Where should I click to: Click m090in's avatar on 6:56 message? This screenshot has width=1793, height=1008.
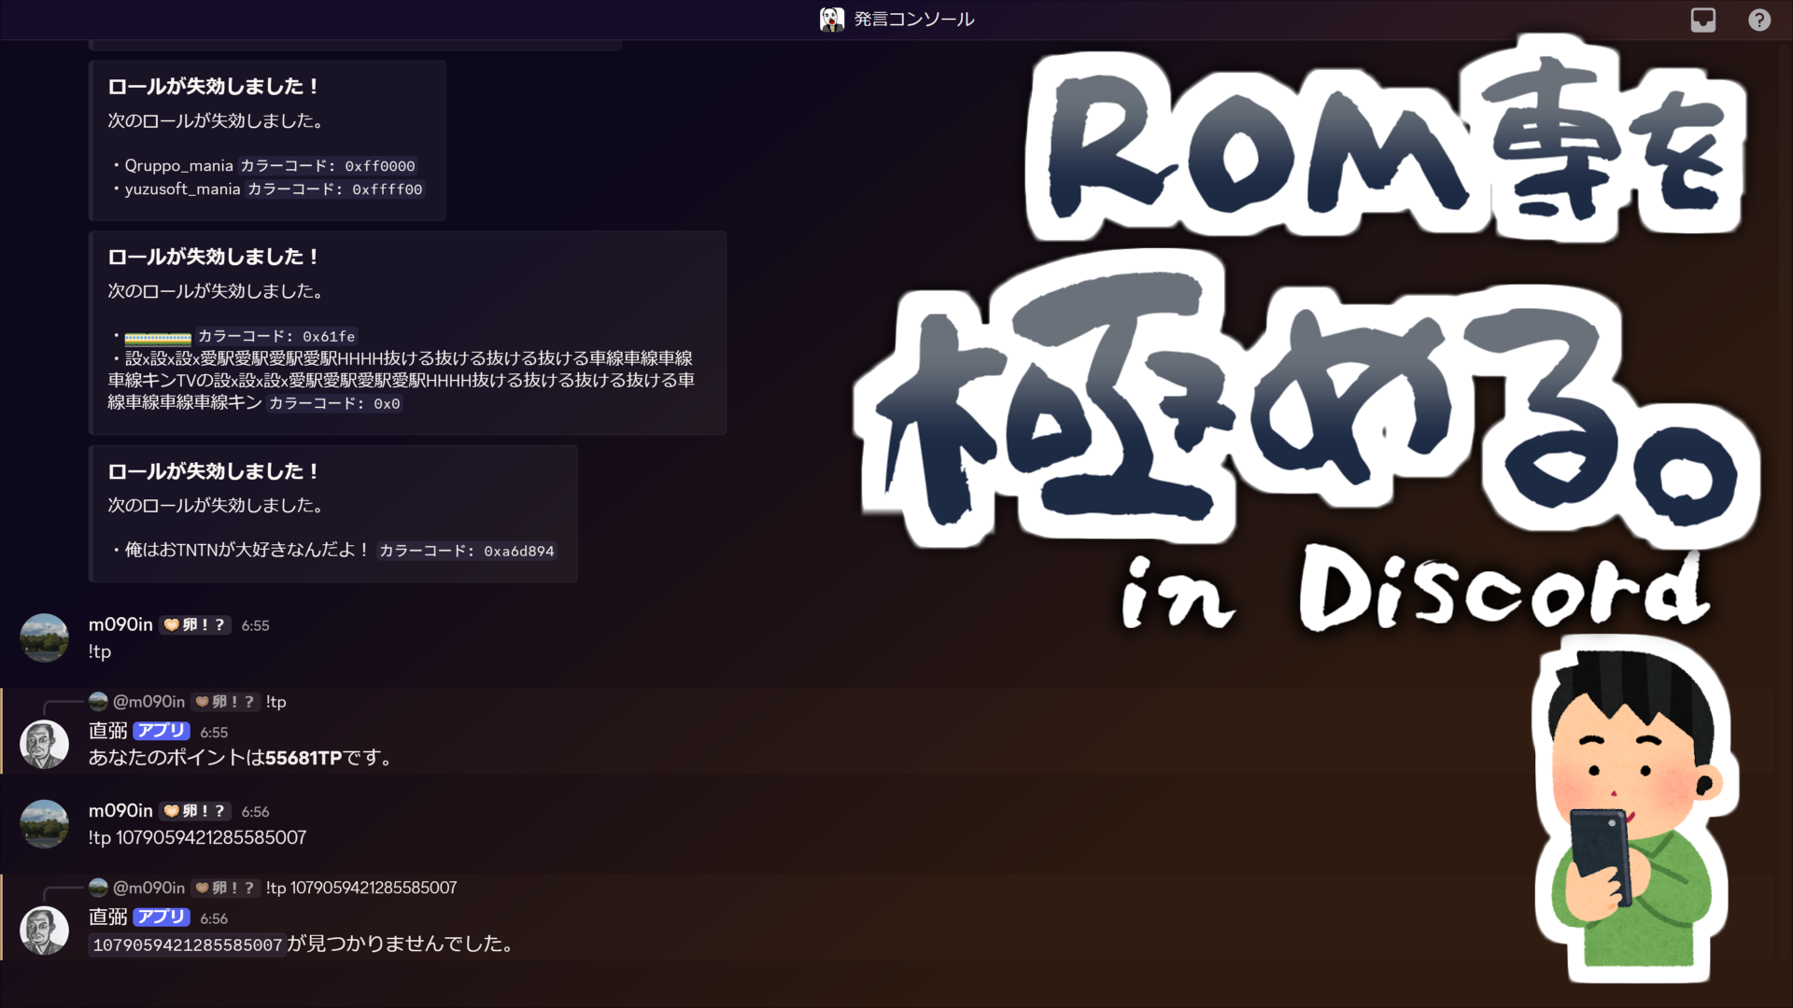(x=44, y=823)
